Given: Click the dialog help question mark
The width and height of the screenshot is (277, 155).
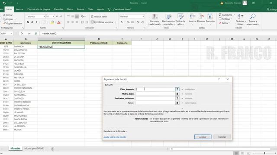Looking at the screenshot, I should coord(219,79).
